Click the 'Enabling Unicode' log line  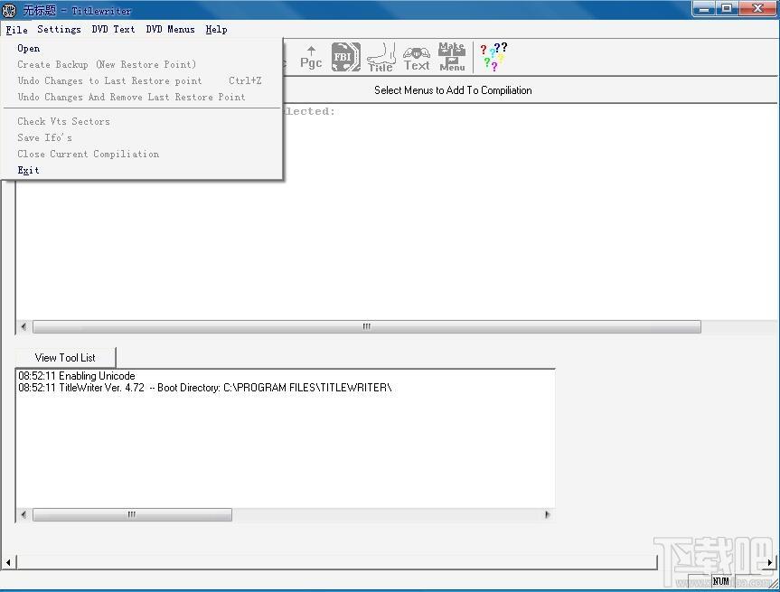click(77, 376)
